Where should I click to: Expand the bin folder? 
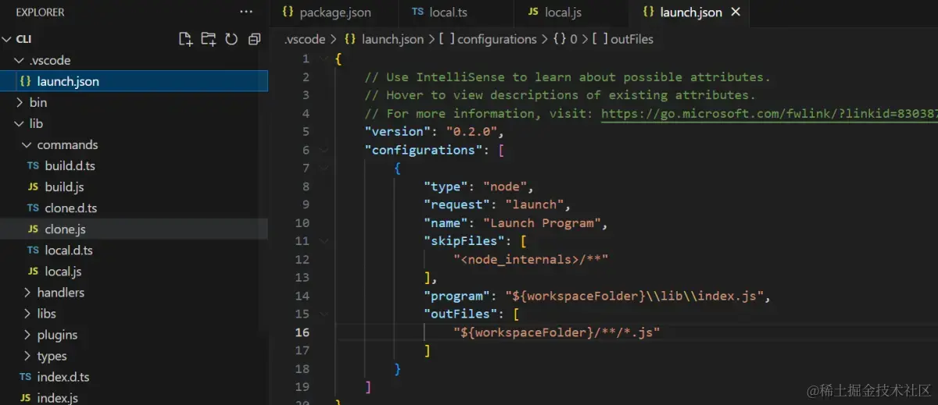pos(19,102)
